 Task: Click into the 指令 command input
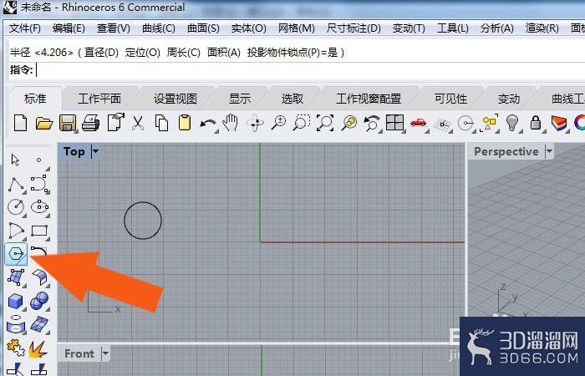click(x=310, y=70)
